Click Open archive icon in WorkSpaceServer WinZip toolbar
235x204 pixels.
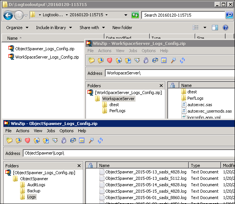tap(101, 60)
